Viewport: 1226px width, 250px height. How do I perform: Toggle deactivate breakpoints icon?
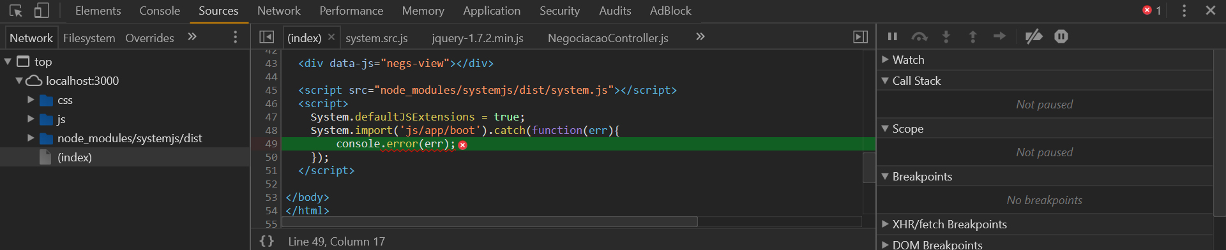point(1034,36)
